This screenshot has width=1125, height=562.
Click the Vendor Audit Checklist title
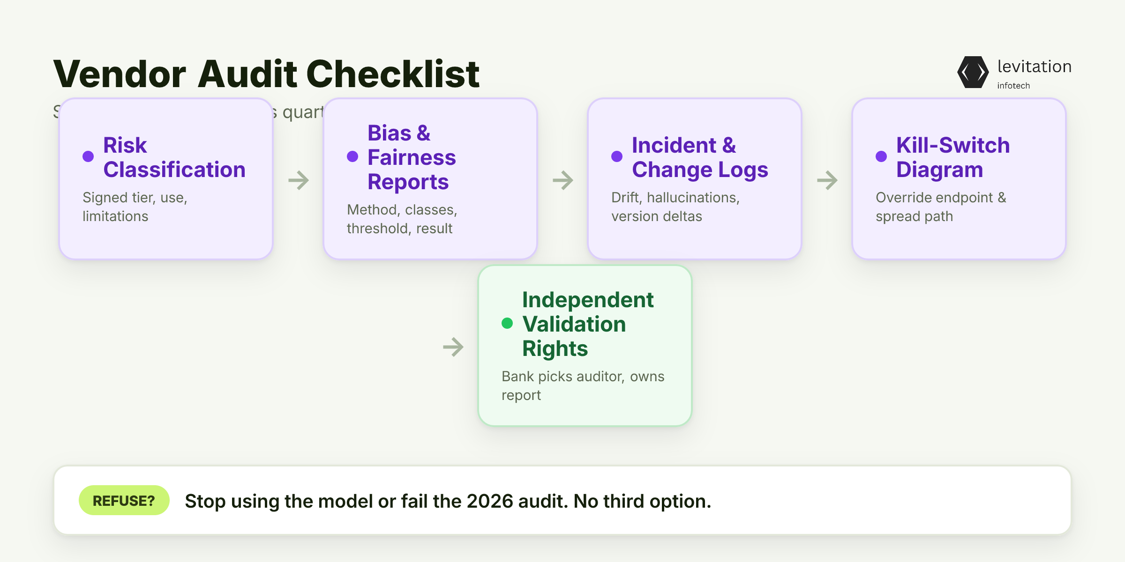tap(266, 74)
